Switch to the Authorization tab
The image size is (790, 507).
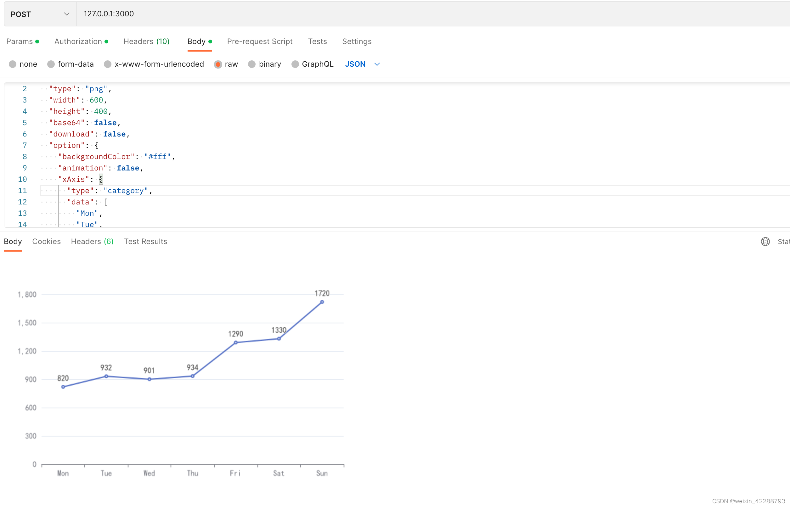click(78, 41)
